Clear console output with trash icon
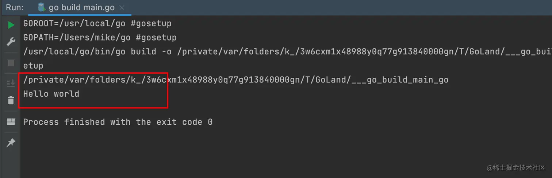Viewport: 552px width, 178px height. (x=11, y=100)
